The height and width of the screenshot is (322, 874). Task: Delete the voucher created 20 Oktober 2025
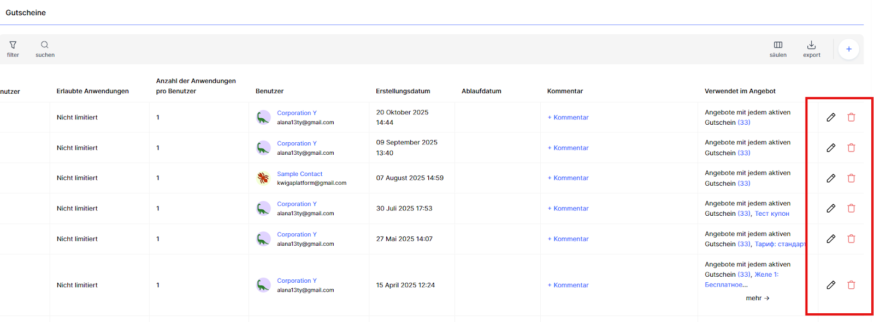pyautogui.click(x=851, y=117)
